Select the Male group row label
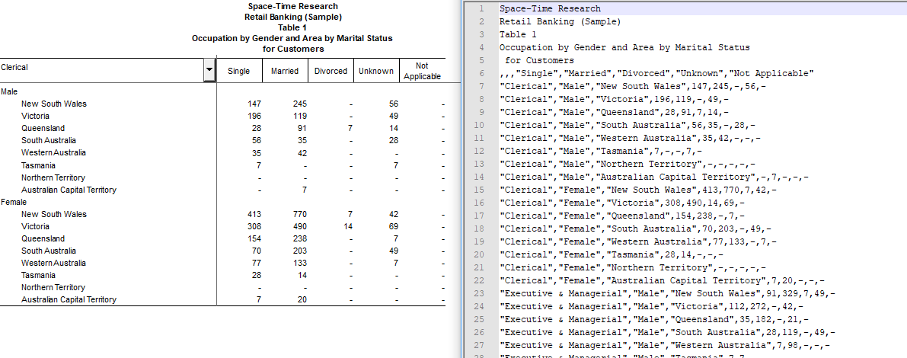The height and width of the screenshot is (358, 907). 9,91
